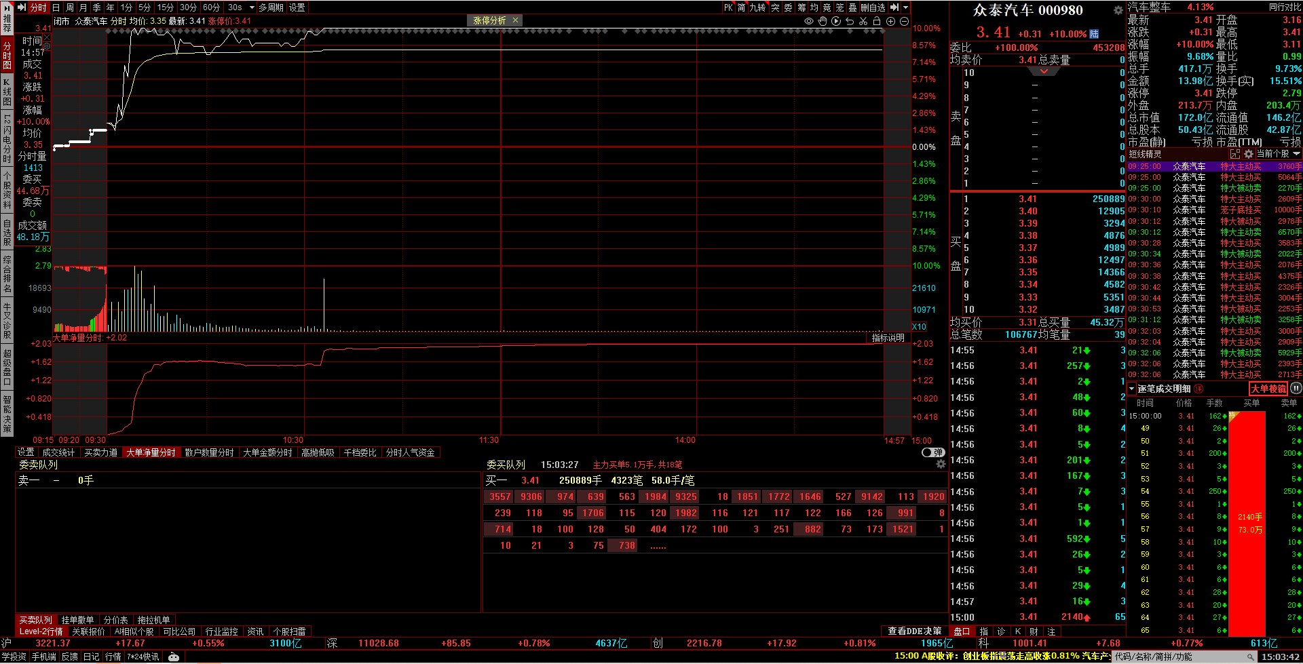This screenshot has width=1303, height=664.
Task: Click the arrow-to-bar icon left of 分时
Action: click(x=22, y=7)
